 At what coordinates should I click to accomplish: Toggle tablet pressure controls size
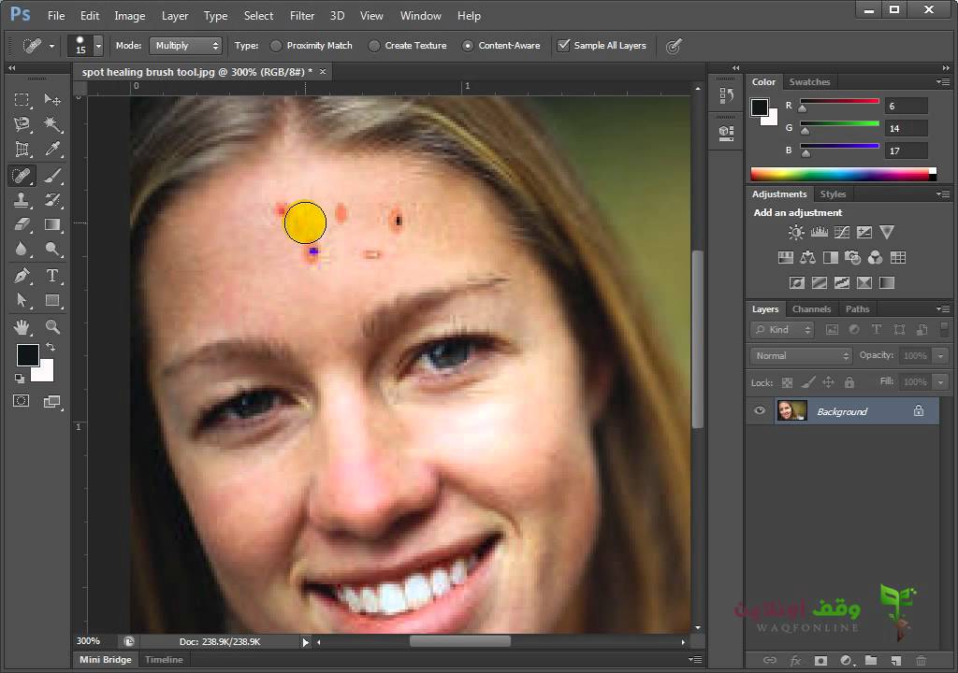(x=674, y=46)
